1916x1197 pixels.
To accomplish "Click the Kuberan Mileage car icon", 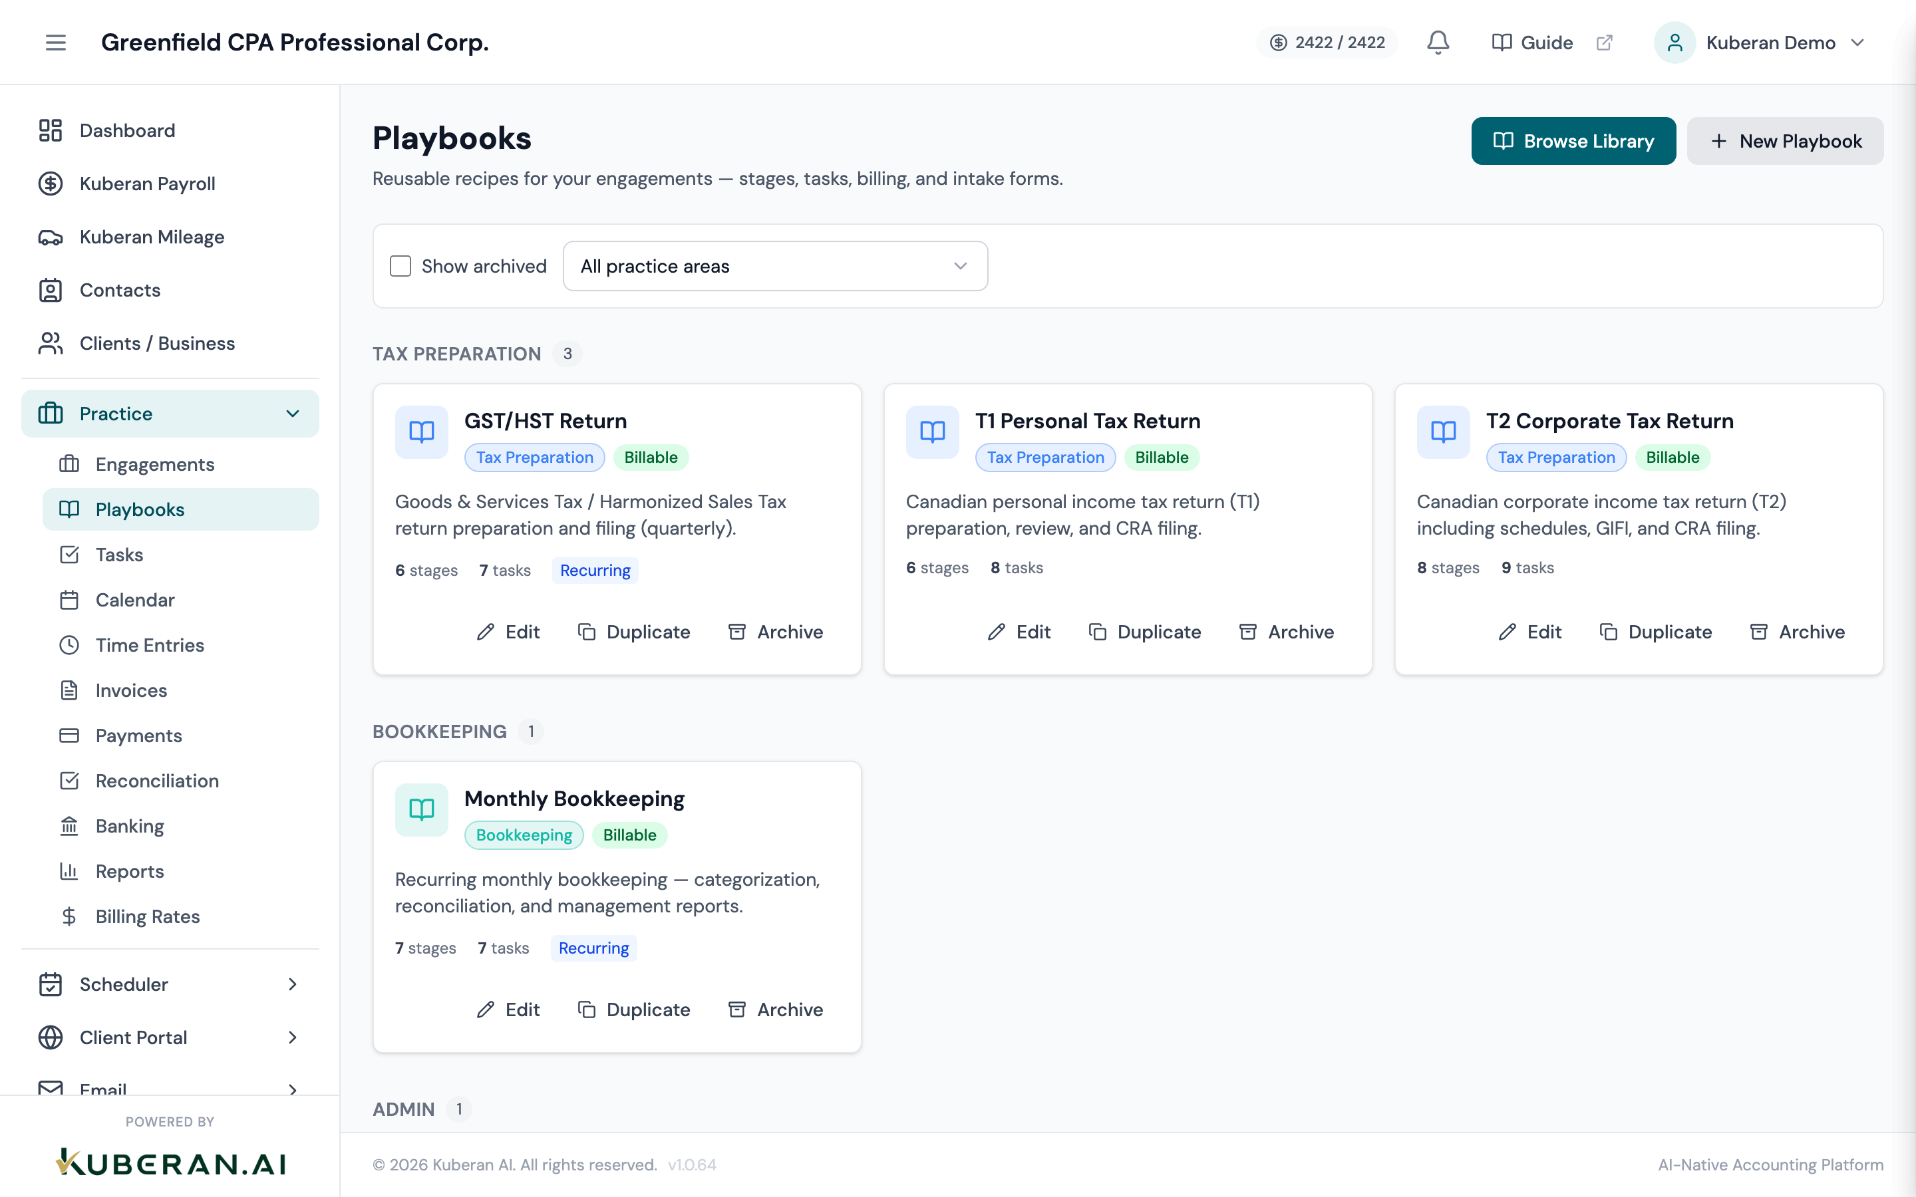I will (x=51, y=237).
